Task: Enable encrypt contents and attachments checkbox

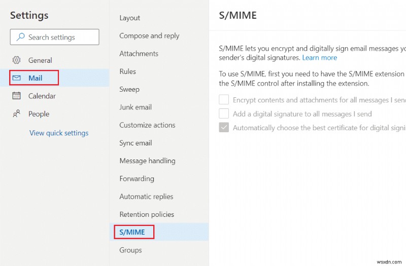Action: point(224,100)
